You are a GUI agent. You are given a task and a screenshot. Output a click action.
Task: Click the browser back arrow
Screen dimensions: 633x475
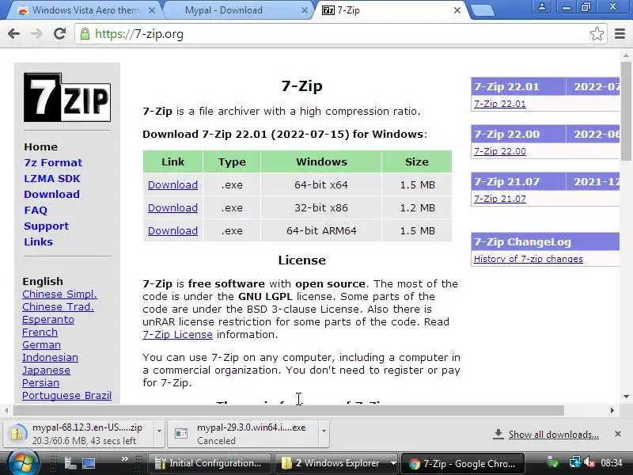[x=13, y=34]
